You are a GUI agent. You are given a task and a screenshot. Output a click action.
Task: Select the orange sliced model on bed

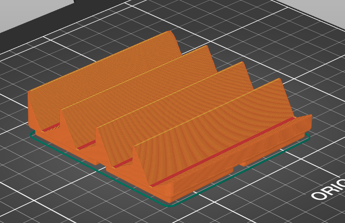coord(169,116)
